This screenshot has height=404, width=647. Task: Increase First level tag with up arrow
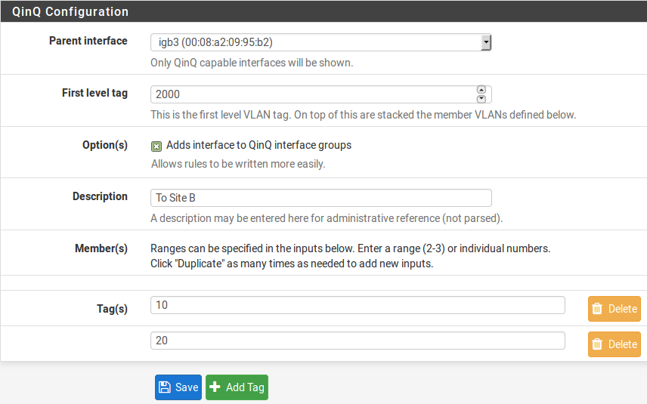tap(481, 90)
